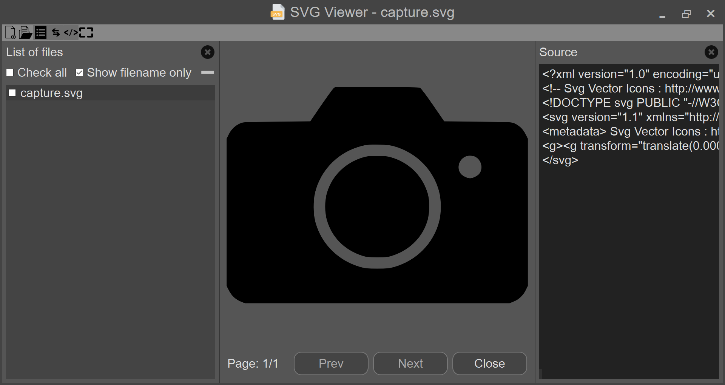This screenshot has height=385, width=725.
Task: Tick the checkbox beside capture.svg
Action: click(12, 93)
